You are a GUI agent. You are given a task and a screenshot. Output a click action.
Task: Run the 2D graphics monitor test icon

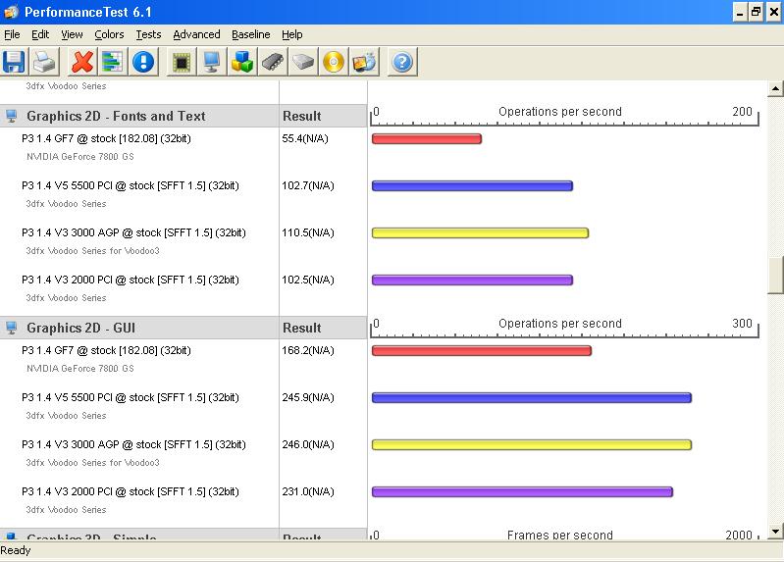(212, 63)
